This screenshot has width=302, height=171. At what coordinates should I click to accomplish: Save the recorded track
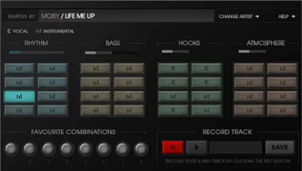280,147
